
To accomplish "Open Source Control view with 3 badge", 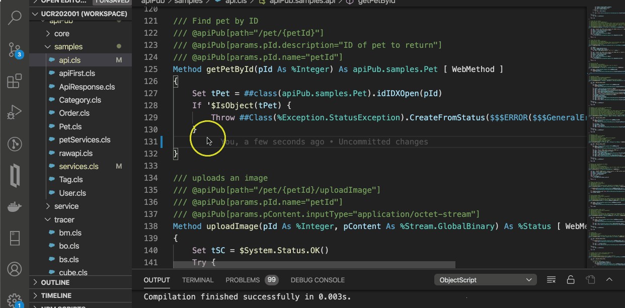I will pyautogui.click(x=15, y=49).
